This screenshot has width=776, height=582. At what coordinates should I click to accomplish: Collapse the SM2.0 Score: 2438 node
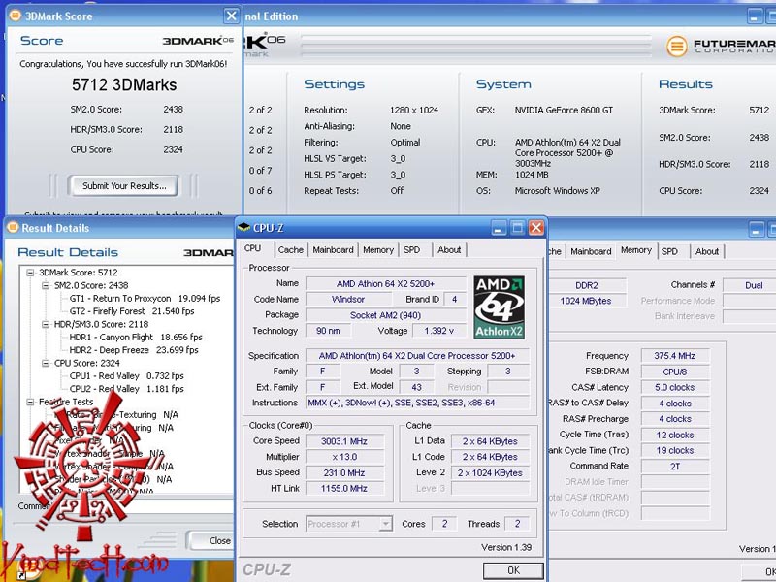(46, 285)
